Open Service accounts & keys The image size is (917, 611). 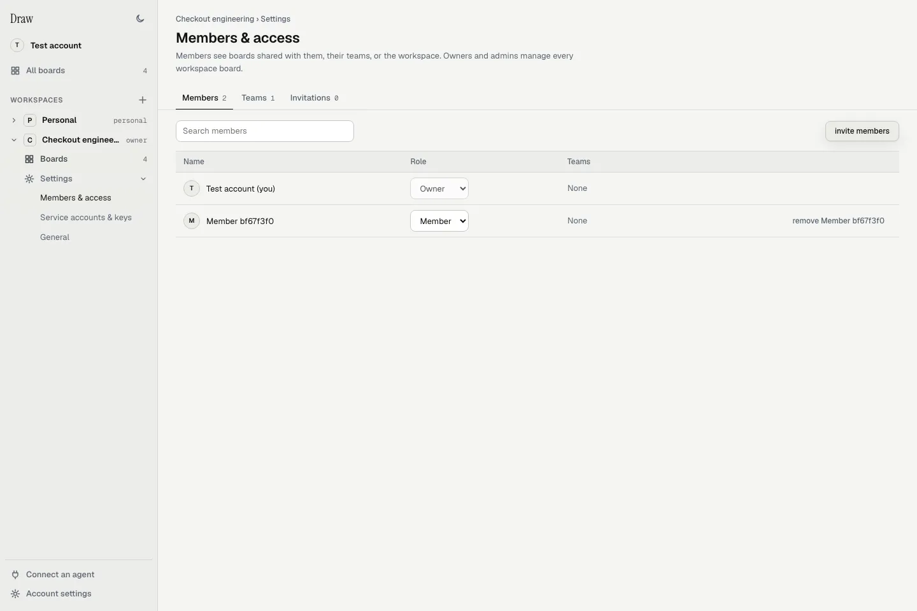coord(86,218)
